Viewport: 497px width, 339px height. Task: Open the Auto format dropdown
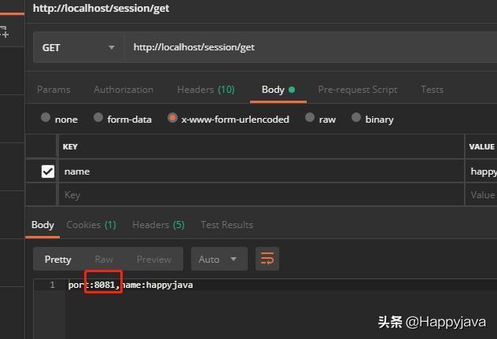(219, 259)
